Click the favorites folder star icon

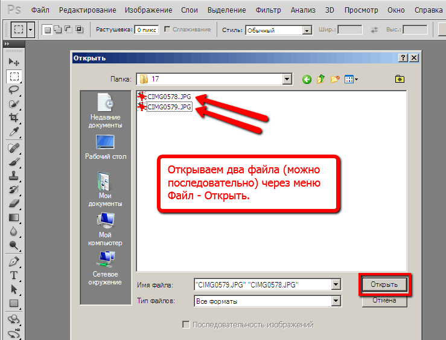pyautogui.click(x=400, y=79)
